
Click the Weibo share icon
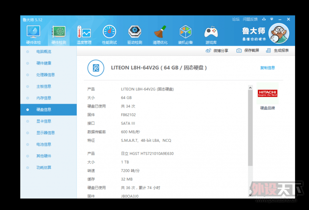coord(208,51)
